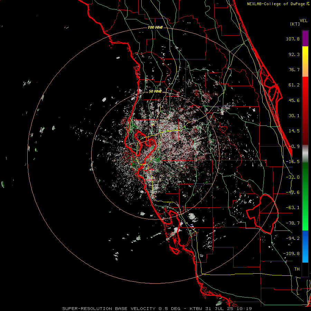Click the 31 JUL 25 date stamp
Image resolution: width=311 pixels, height=311 pixels.
220,309
